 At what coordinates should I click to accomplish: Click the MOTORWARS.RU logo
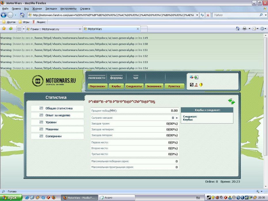coord(54,81)
